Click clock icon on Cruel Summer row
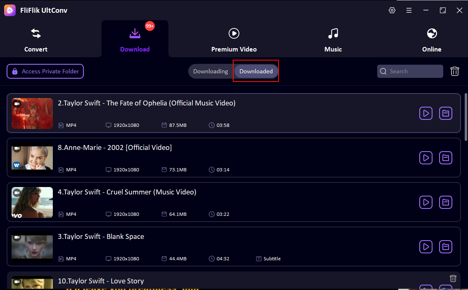 coord(212,214)
